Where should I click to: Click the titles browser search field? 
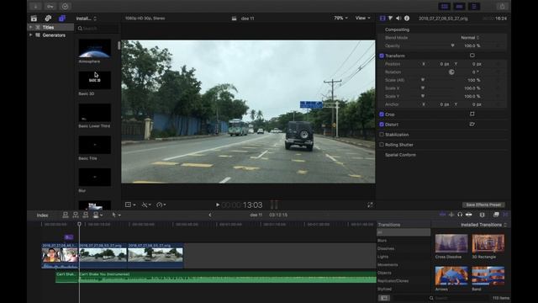point(98,28)
